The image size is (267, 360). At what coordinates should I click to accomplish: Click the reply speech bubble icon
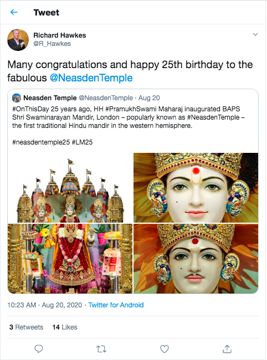pos(39,349)
